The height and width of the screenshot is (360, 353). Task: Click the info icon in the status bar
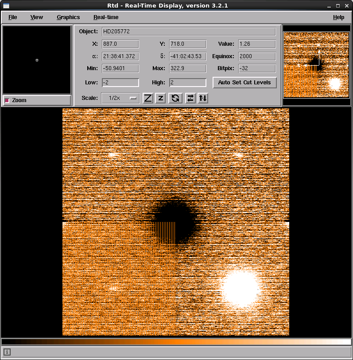click(7, 352)
